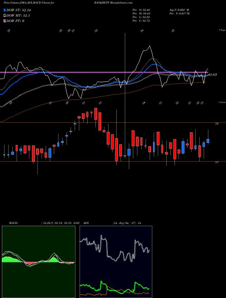This screenshot has width=226, height=298.
Task: Click the 51 price level label
Action: pyautogui.click(x=217, y=162)
